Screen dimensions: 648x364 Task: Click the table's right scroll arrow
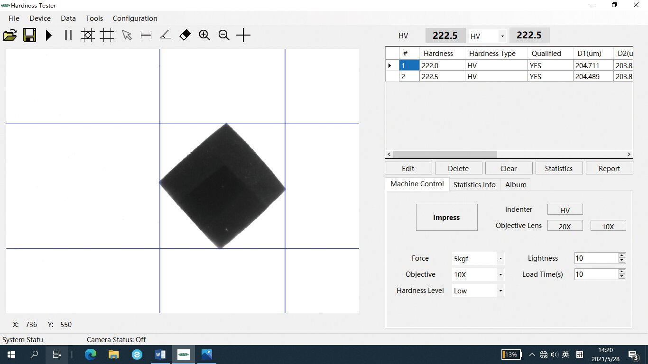pos(629,155)
